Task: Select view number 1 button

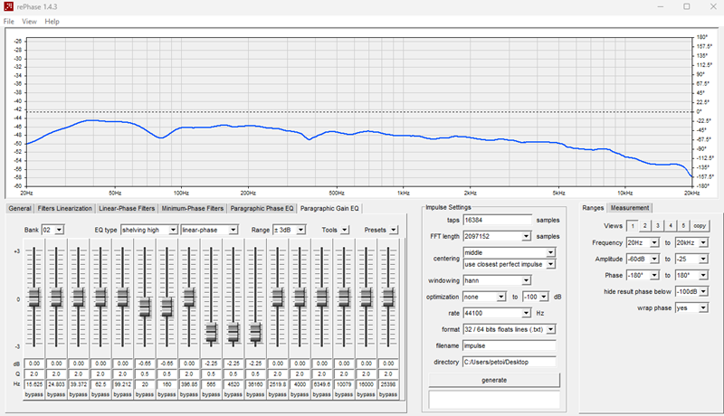Action: pos(633,226)
